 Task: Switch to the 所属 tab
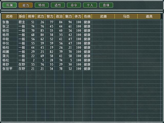point(9,5)
